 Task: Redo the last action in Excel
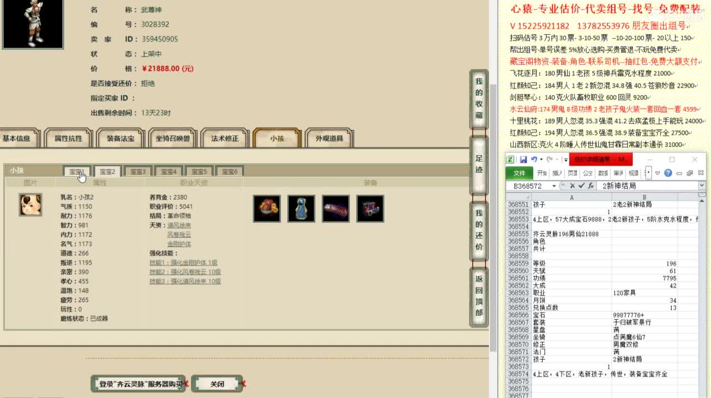pyautogui.click(x=550, y=160)
